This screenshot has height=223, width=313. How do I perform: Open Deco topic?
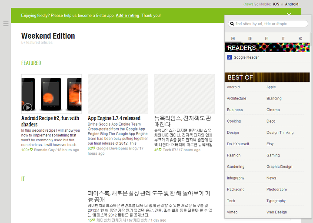click(x=271, y=121)
